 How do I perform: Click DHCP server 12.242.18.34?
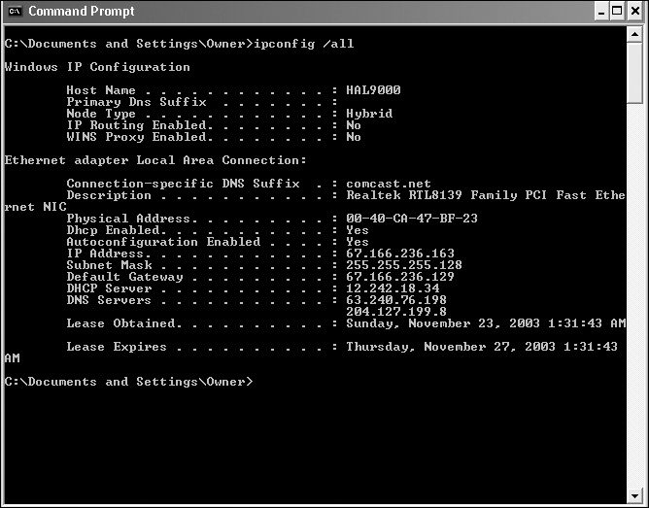point(393,288)
